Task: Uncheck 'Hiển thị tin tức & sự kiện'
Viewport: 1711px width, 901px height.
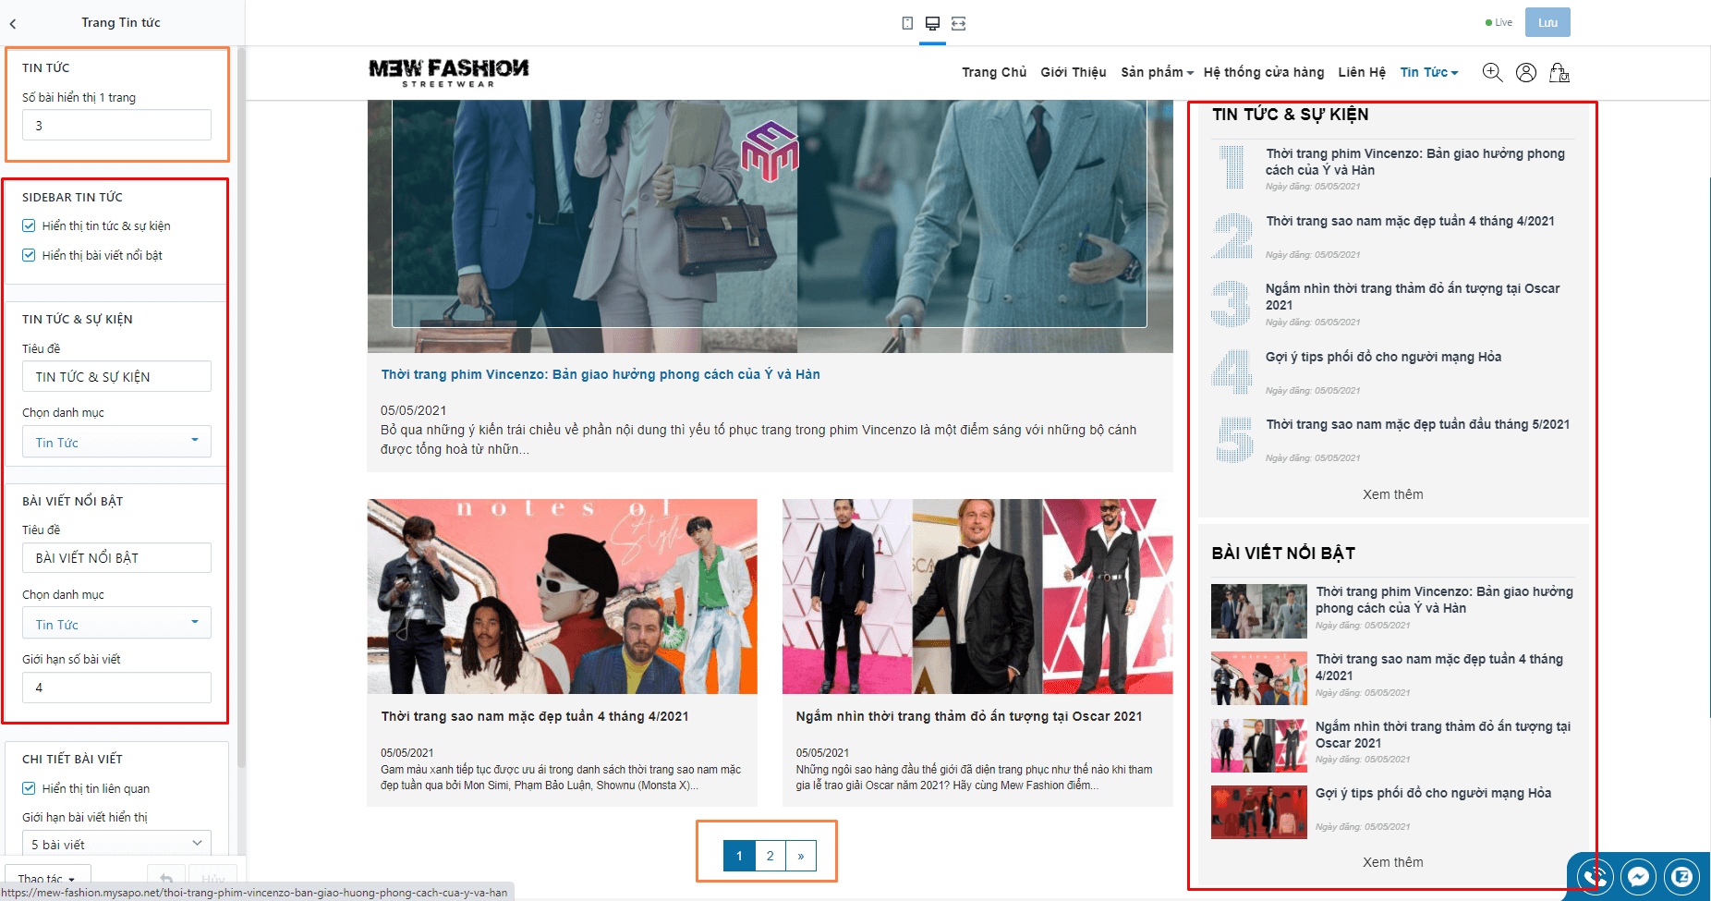Action: [29, 225]
